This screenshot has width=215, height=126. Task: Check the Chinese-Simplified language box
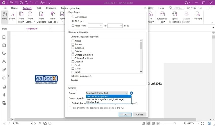click(73, 55)
